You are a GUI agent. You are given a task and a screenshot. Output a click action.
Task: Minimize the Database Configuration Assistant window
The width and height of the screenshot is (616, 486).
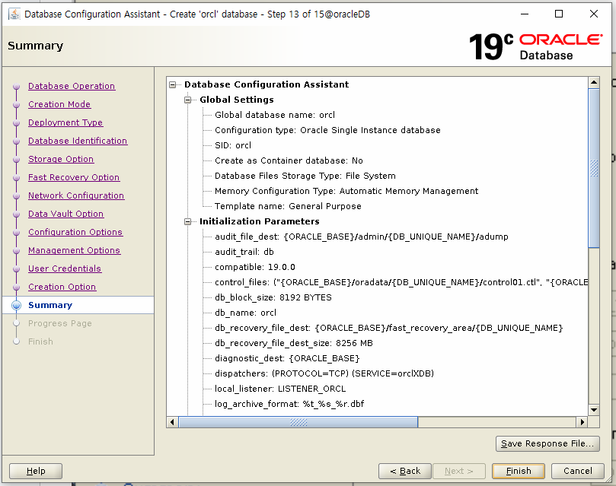tap(525, 14)
